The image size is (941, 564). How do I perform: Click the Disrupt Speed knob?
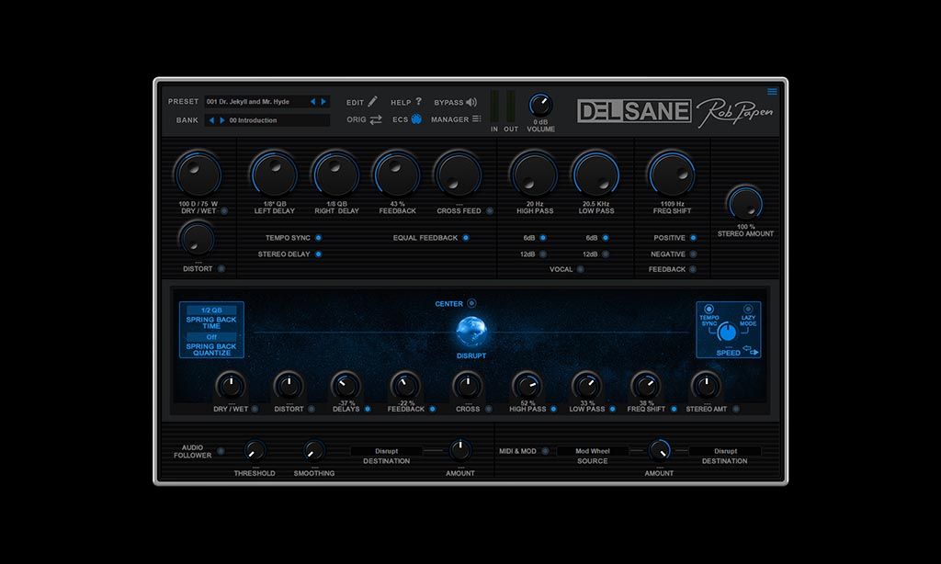[x=727, y=332]
